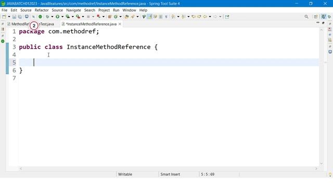Open the Project menu
Image resolution: width=333 pixels, height=187 pixels.
tap(104, 10)
